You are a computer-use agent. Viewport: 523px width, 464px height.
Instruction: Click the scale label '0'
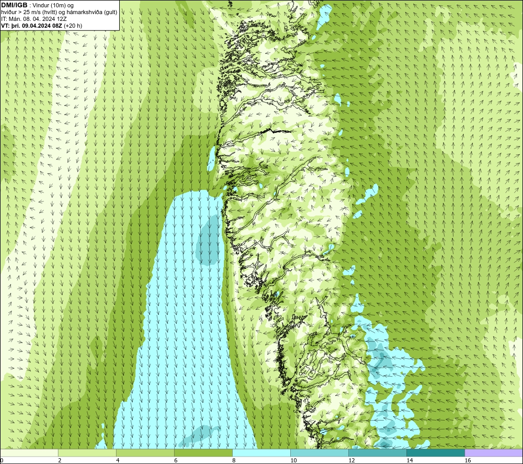2,461
